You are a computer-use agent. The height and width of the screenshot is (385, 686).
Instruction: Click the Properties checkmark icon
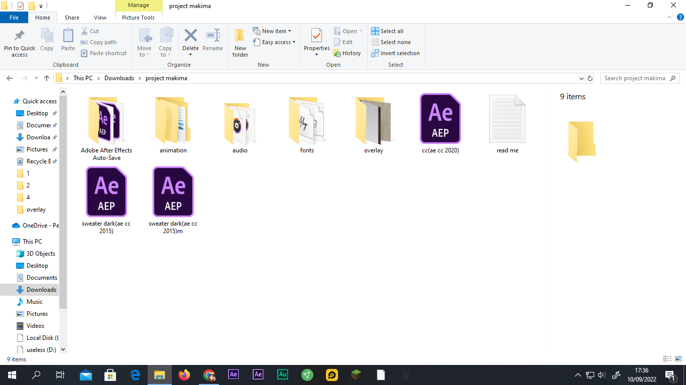[316, 35]
